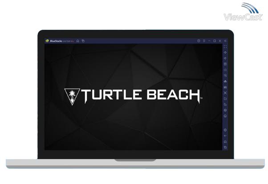
Task: Open the media folder icon in sidebar
Action: click(x=225, y=99)
